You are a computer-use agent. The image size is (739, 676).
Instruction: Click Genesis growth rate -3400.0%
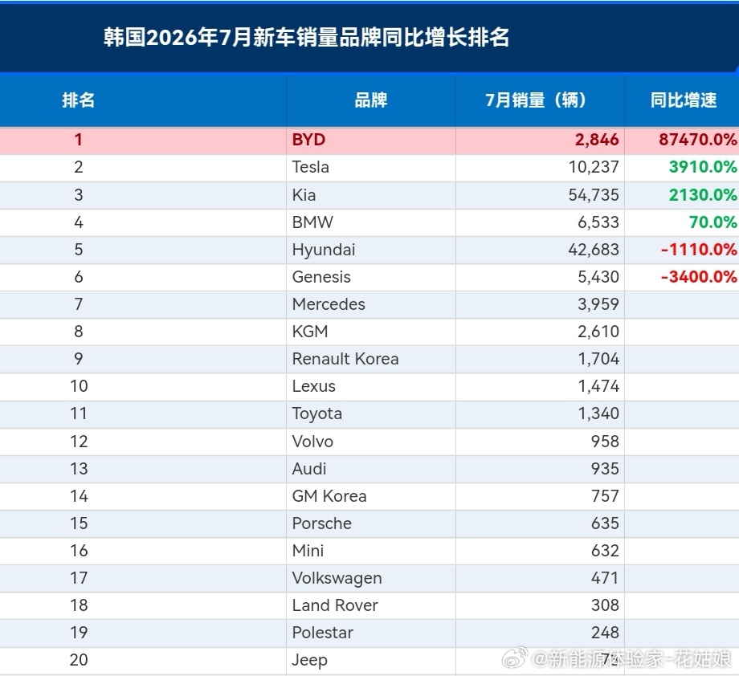pyautogui.click(x=699, y=277)
